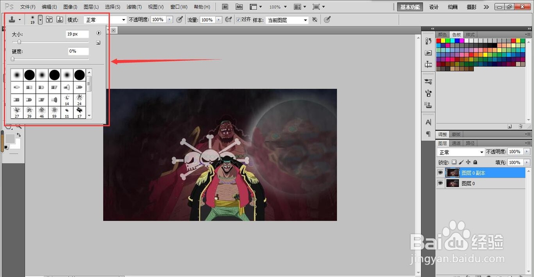The height and width of the screenshot is (277, 534).
Task: Create new swatch icon in Swatches panel
Action: pyautogui.click(x=509, y=126)
